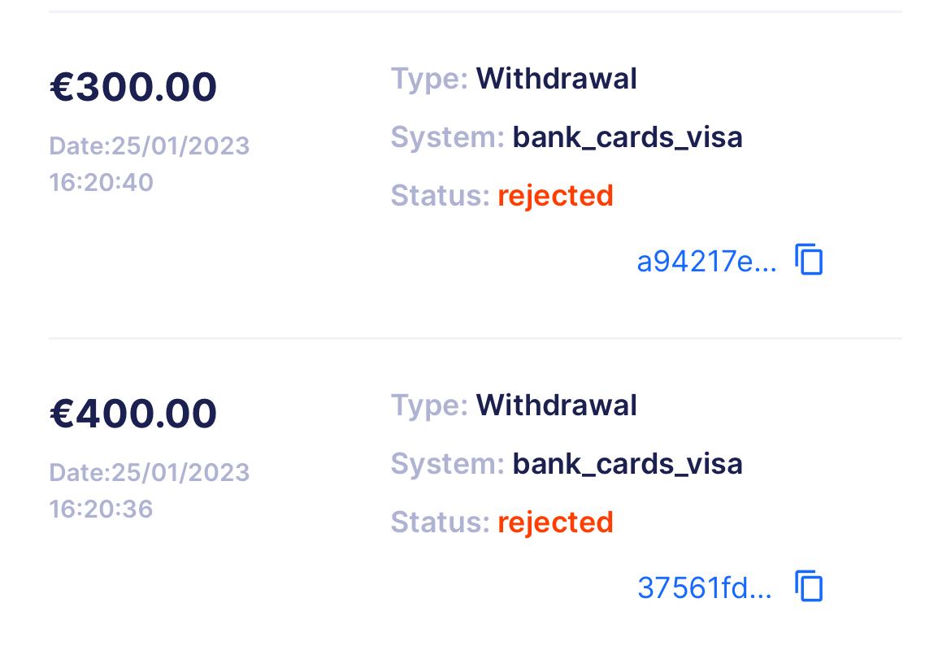Click the date above time 16:20:36
The width and height of the screenshot is (951, 646).
click(150, 473)
